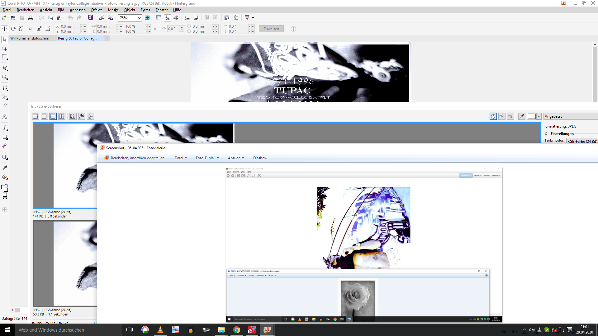Screen dimensions: 598x336
Task: Launch the Corel application launcher icon
Action: coord(90,18)
